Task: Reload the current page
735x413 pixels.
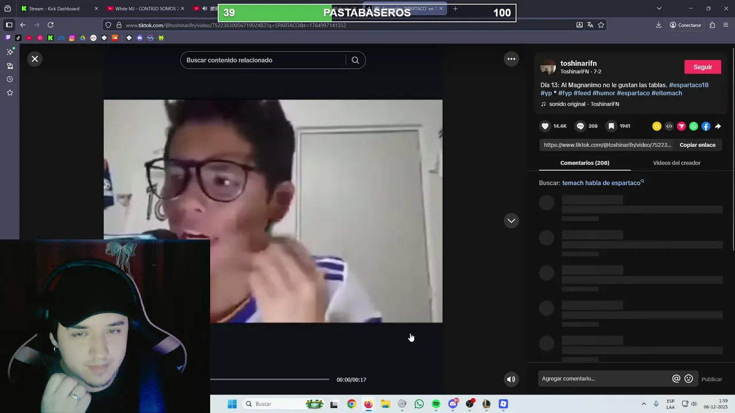Action: [x=51, y=25]
